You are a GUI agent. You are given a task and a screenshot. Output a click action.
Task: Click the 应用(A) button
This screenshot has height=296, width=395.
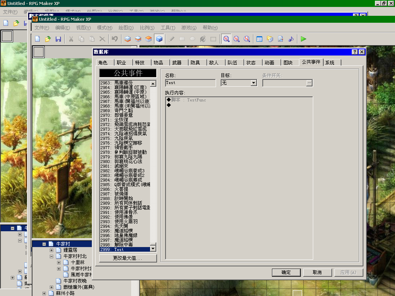pyautogui.click(x=349, y=272)
